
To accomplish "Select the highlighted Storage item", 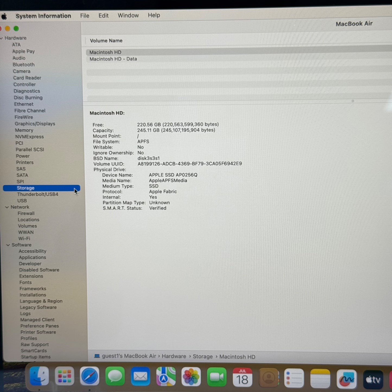I will click(42, 188).
